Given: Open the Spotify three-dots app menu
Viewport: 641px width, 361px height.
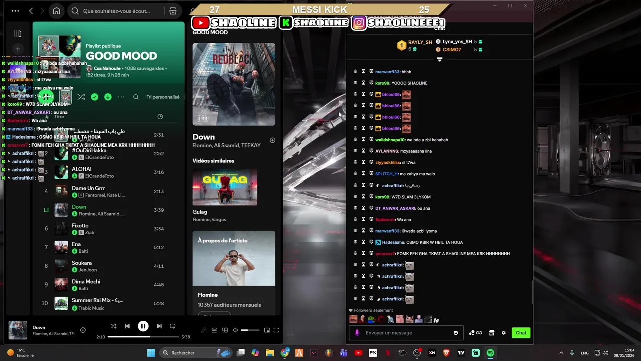Looking at the screenshot, I should 15,11.
